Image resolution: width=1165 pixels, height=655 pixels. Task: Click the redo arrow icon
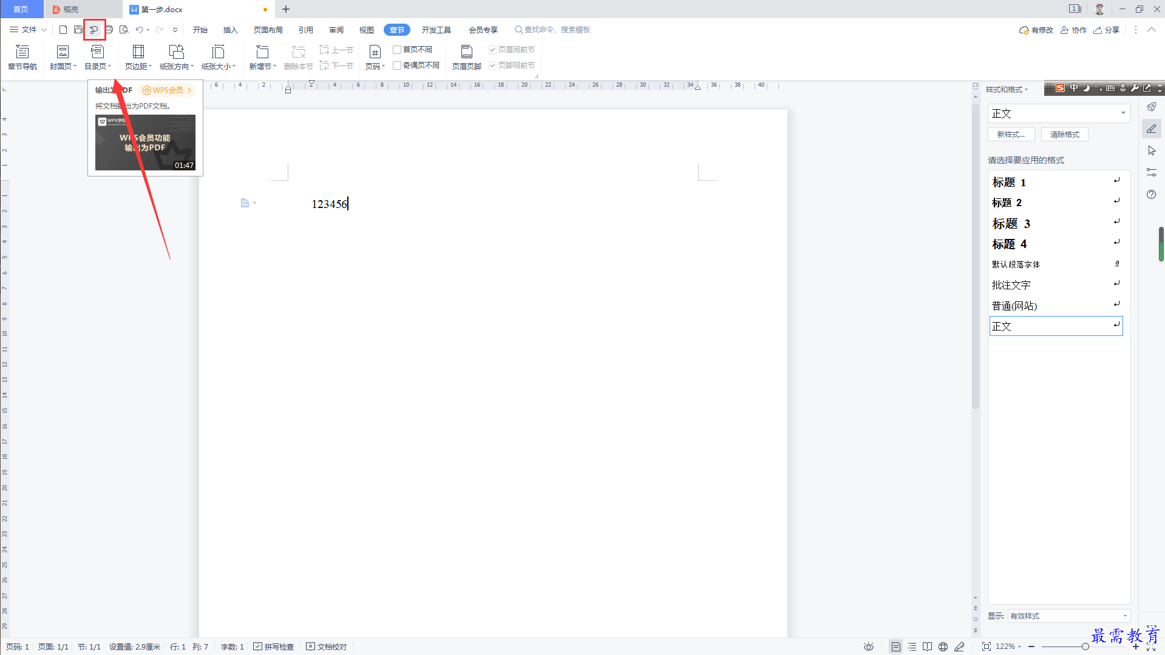(160, 30)
